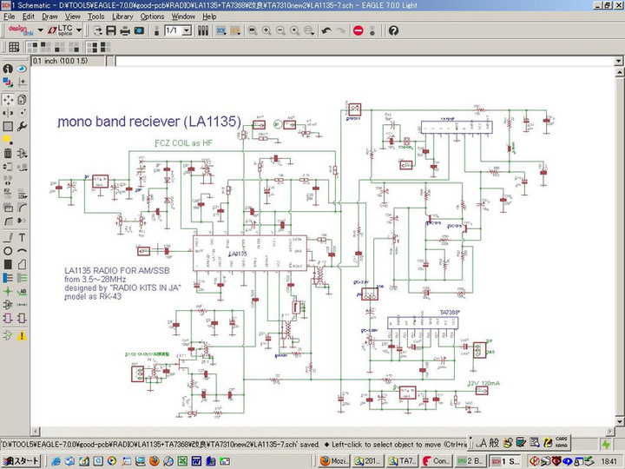Viewport: 625px width, 469px height.
Task: Click the Save file icon
Action: (112, 30)
